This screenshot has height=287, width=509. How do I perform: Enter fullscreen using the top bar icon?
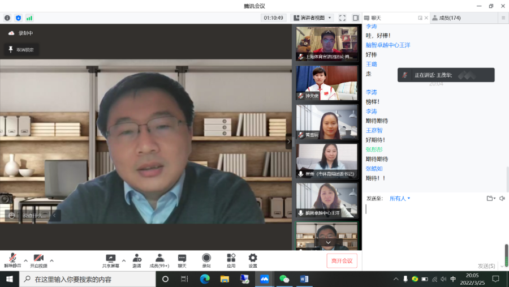click(x=342, y=18)
